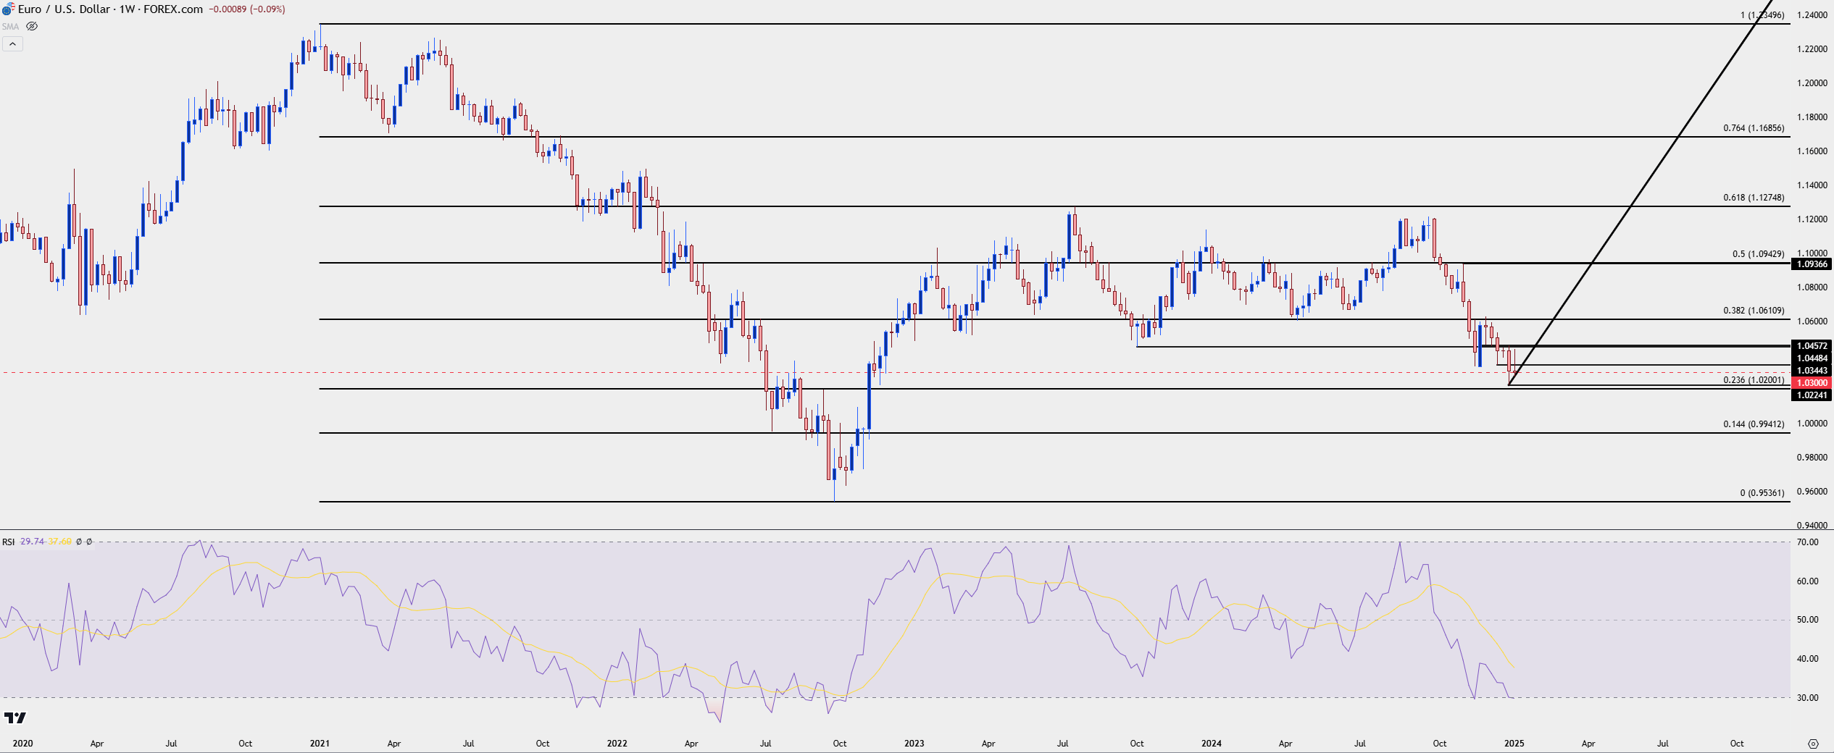Click the 0.94000 price scale tick
Screen dimensions: 1834x753
[x=1812, y=526]
